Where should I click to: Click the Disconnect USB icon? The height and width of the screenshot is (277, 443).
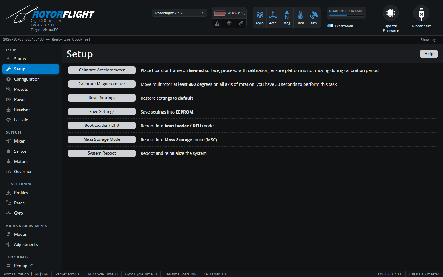pyautogui.click(x=421, y=13)
